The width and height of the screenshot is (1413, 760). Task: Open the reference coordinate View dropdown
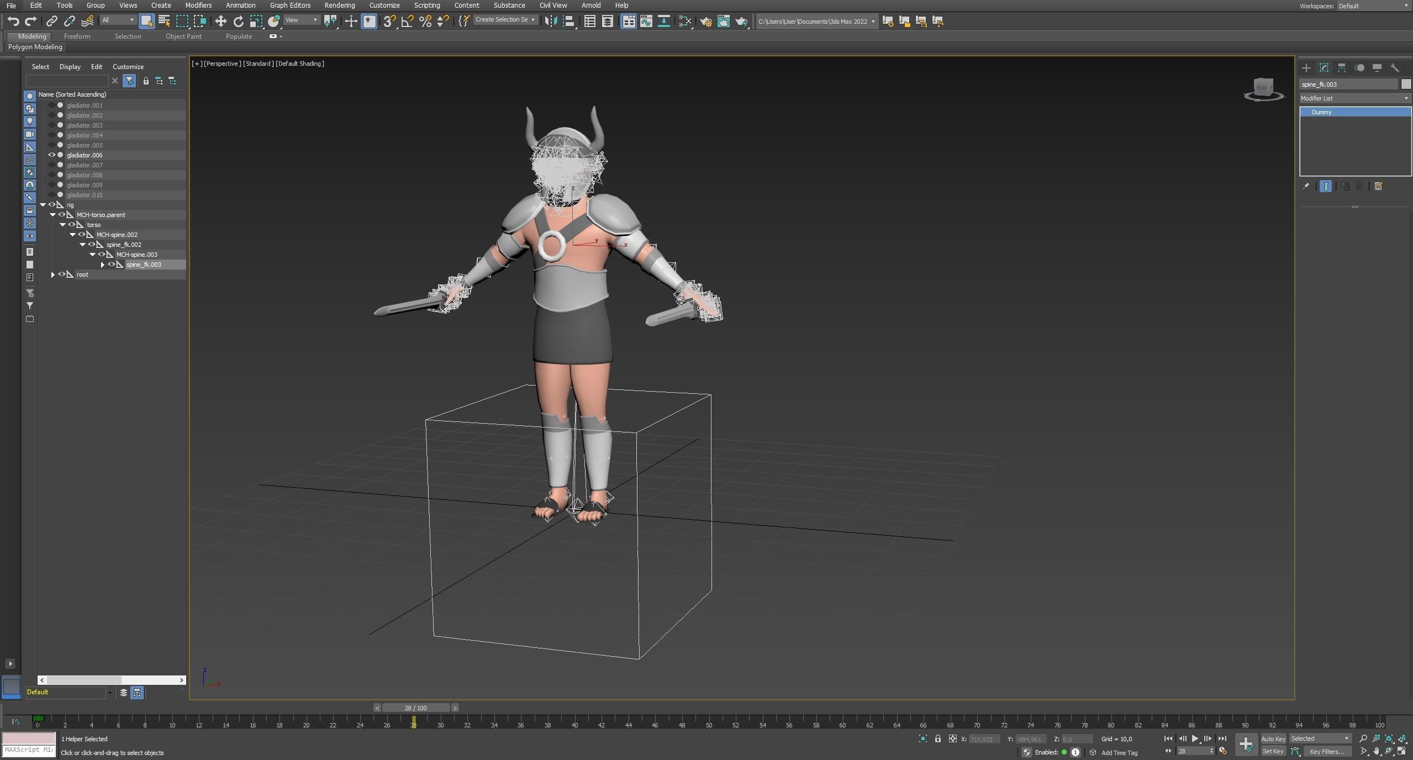tap(302, 20)
